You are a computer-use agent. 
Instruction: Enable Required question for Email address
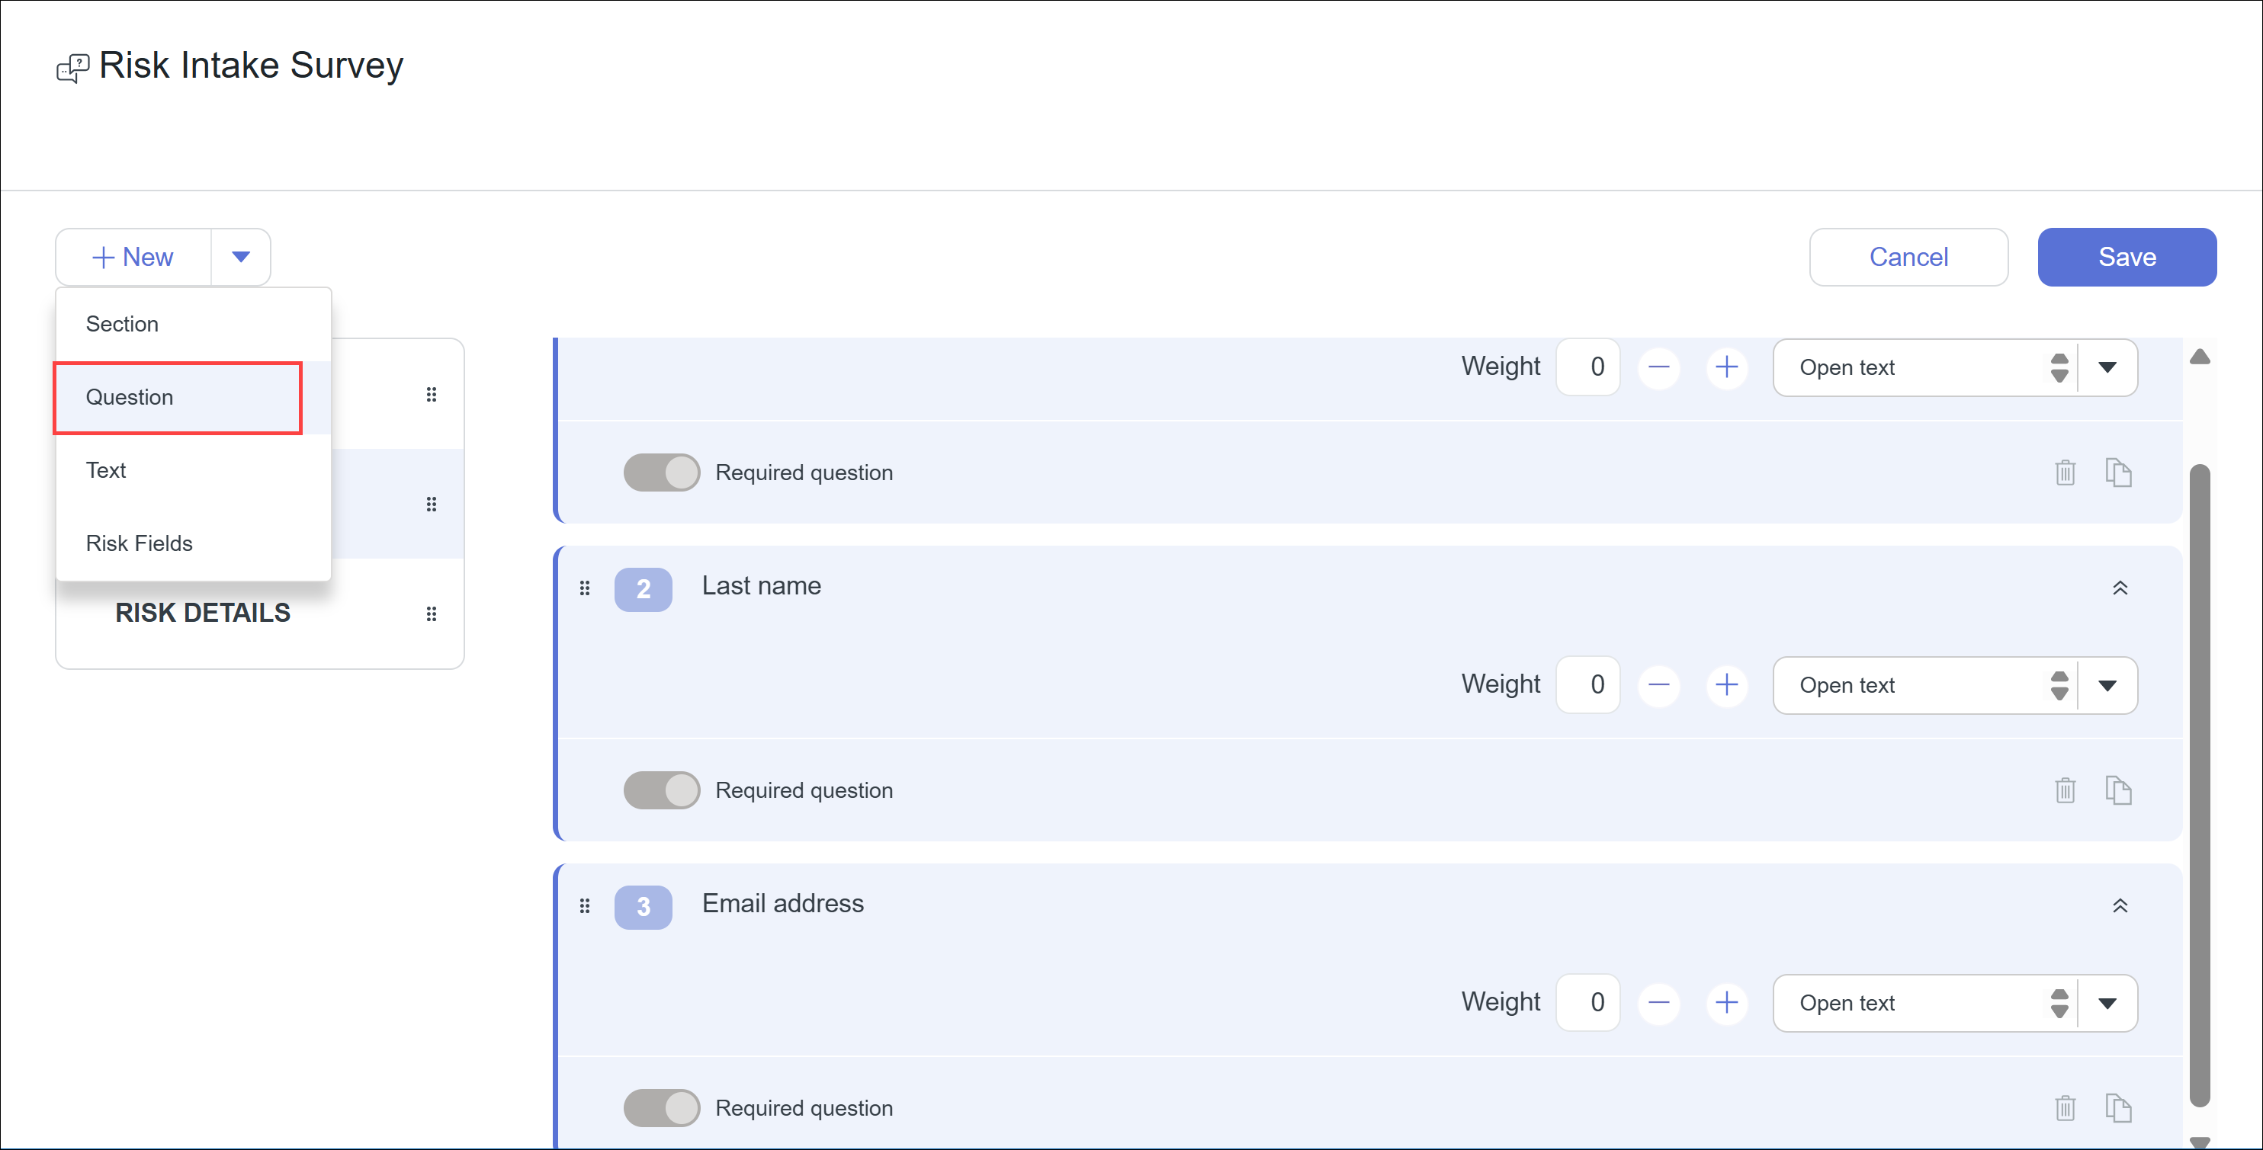coord(662,1108)
